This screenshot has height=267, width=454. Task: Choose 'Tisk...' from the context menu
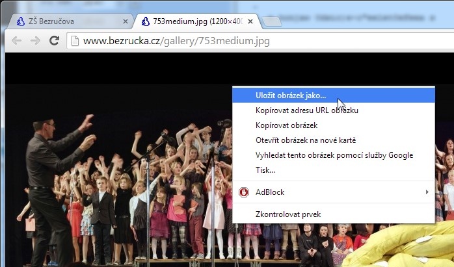click(x=334, y=170)
